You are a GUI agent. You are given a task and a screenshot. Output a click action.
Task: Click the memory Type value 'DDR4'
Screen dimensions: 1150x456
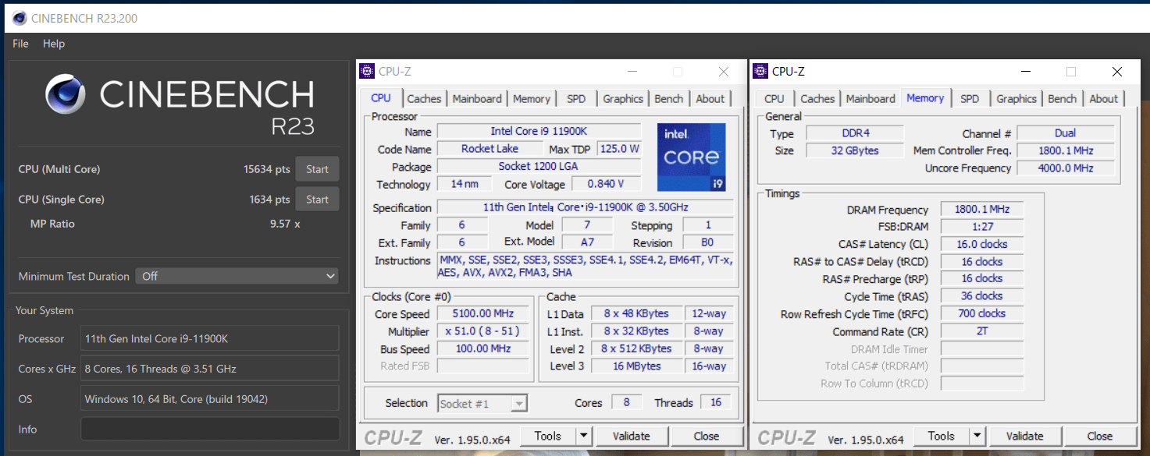[855, 133]
